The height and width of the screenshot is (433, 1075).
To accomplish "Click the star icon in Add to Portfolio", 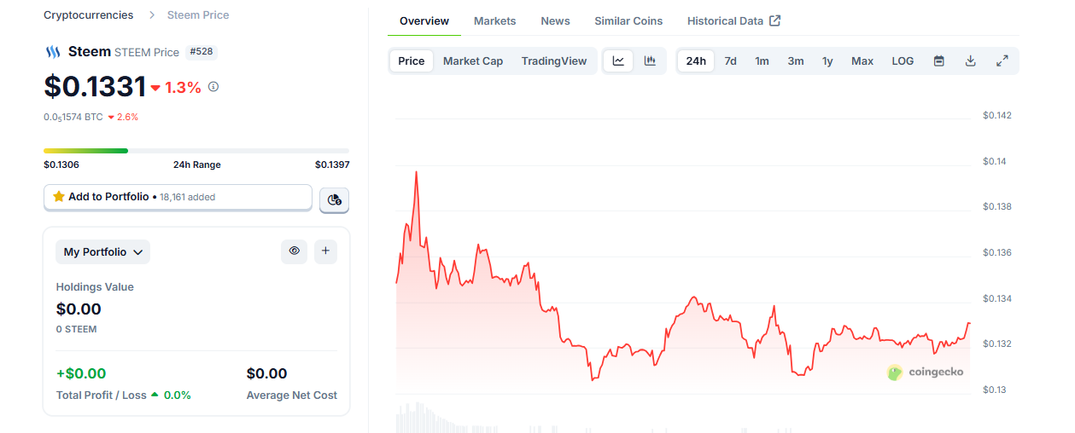I will [59, 196].
